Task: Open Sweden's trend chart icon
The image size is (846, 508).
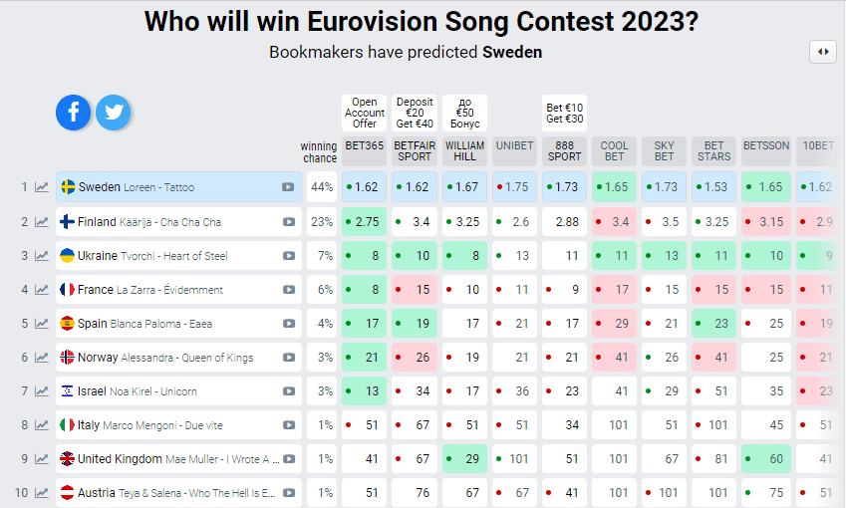Action: point(42,187)
